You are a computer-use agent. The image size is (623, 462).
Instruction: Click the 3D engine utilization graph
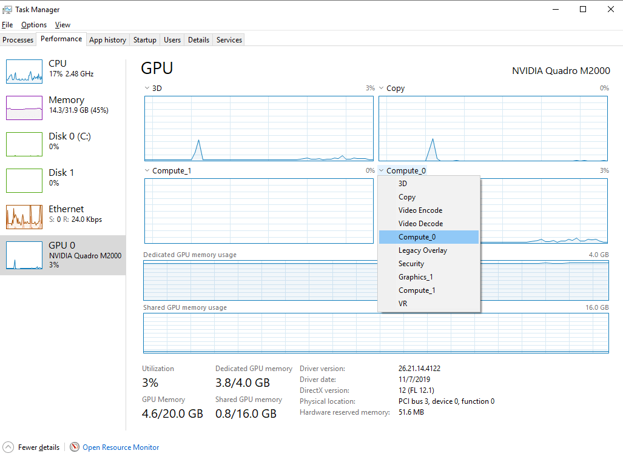tap(259, 129)
